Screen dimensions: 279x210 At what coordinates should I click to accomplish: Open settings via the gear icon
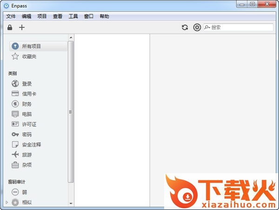[197, 27]
